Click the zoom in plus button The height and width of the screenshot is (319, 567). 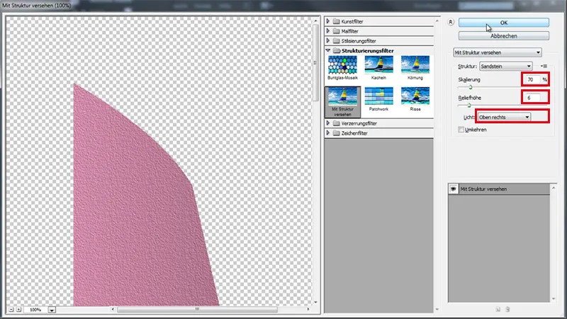pyautogui.click(x=18, y=310)
